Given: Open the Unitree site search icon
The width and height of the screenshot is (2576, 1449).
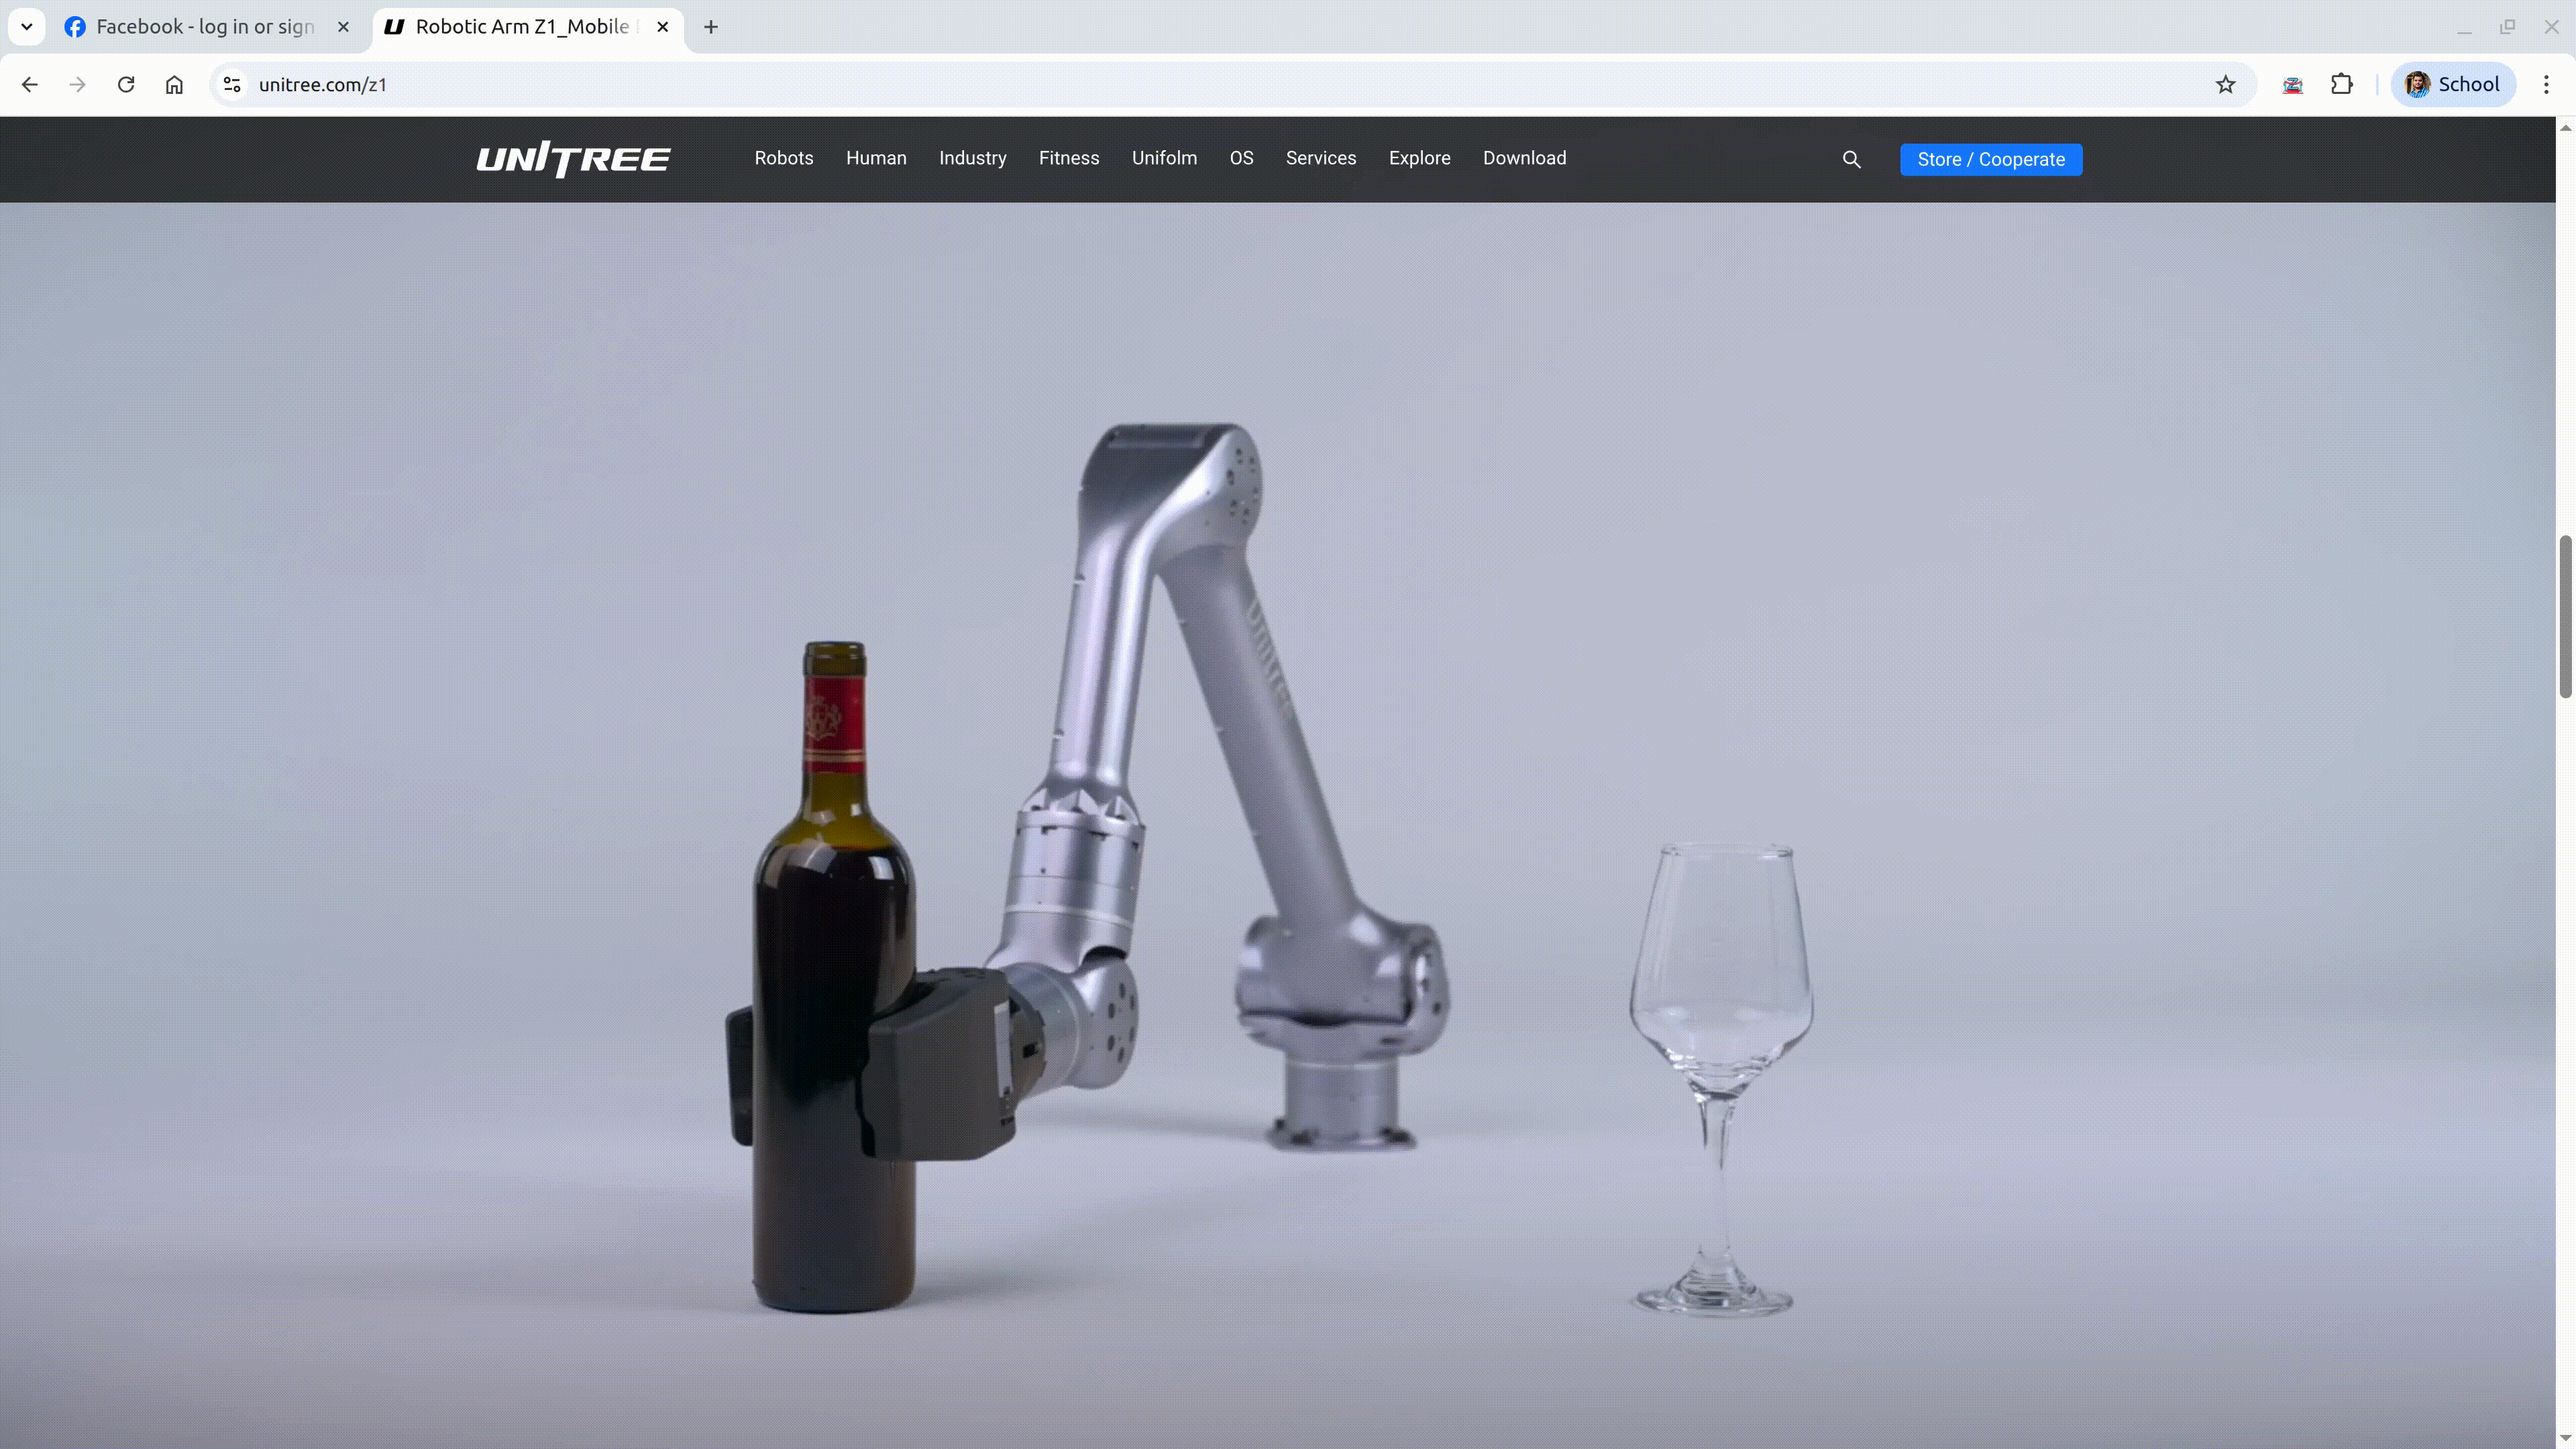Looking at the screenshot, I should 1852,159.
